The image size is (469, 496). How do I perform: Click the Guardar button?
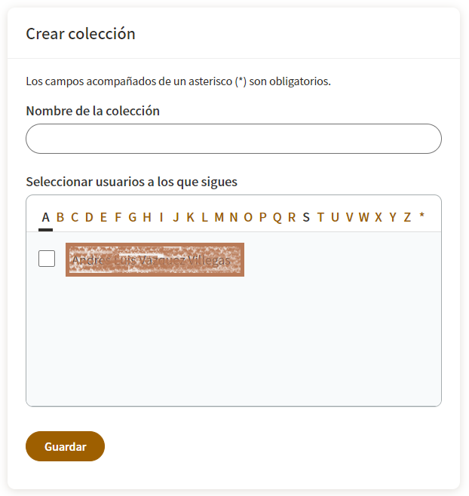65,446
